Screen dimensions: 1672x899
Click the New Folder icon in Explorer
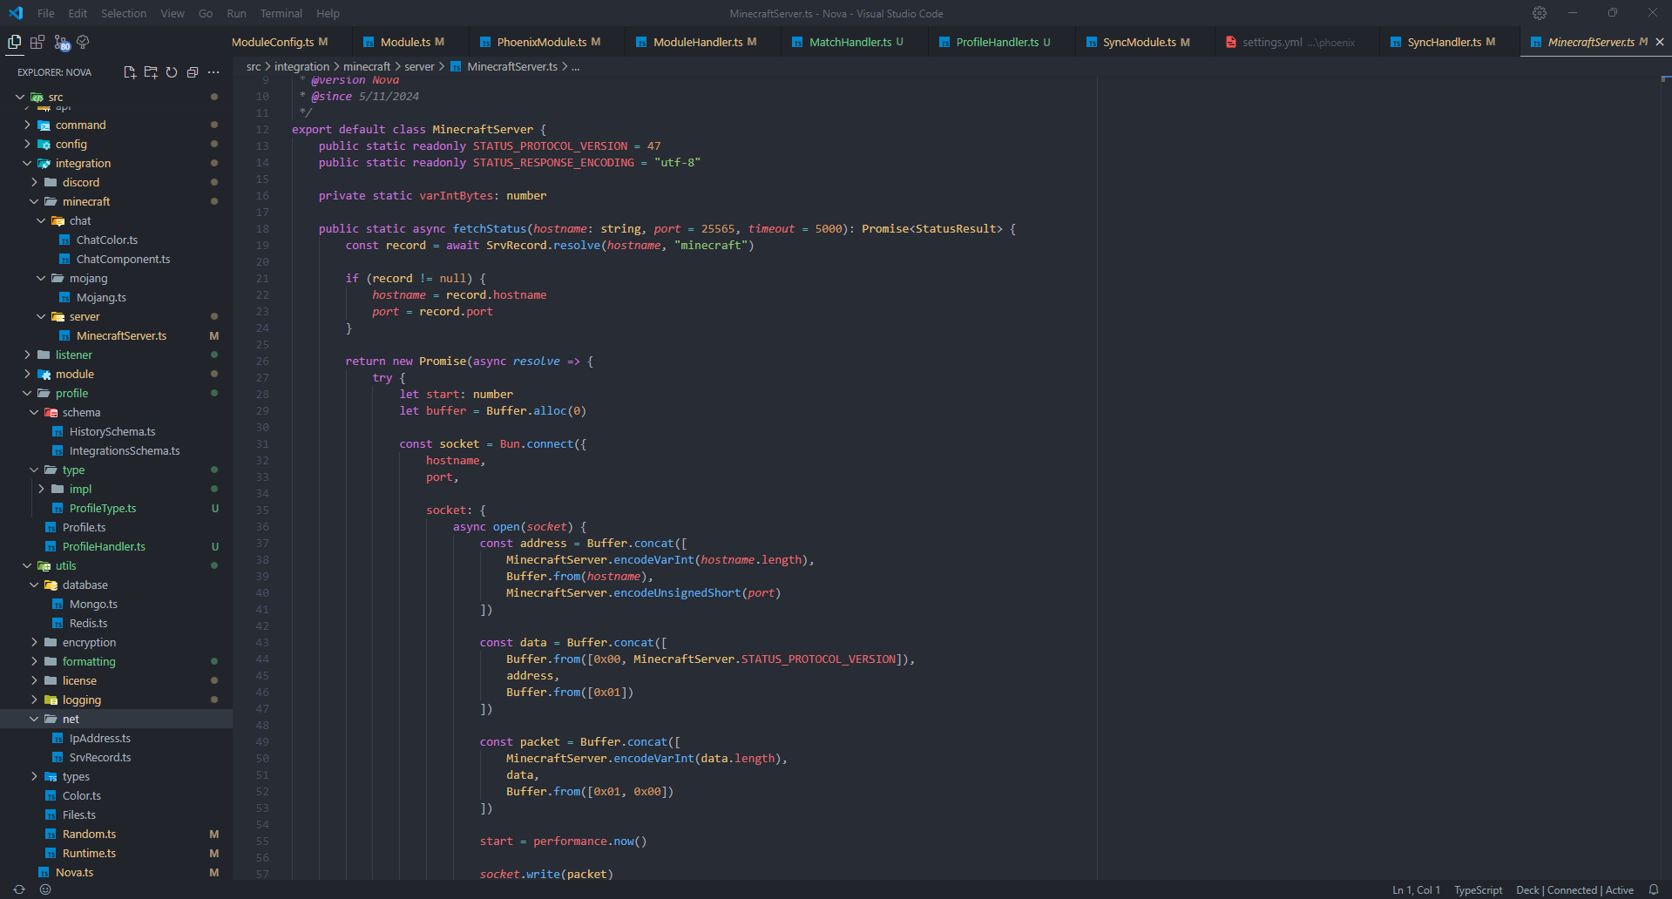151,72
